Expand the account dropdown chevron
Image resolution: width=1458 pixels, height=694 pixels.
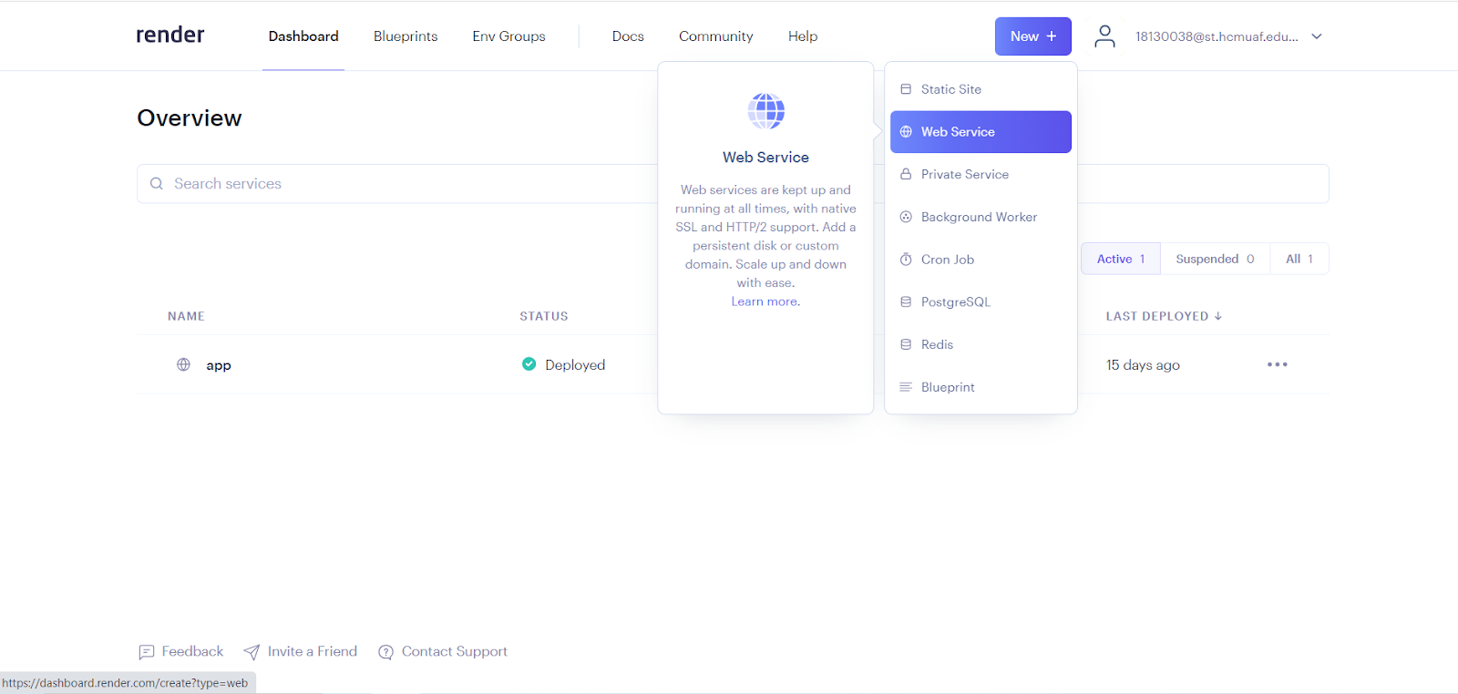click(1317, 36)
